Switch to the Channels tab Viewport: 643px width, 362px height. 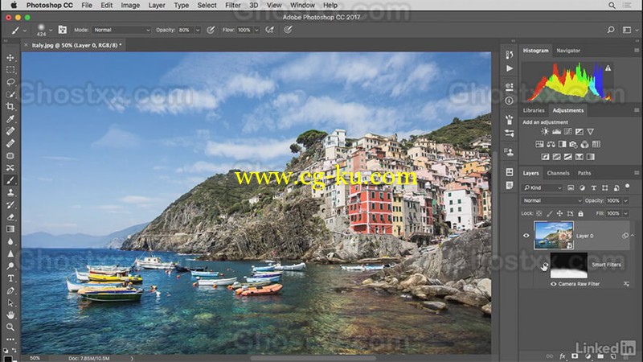[558, 173]
